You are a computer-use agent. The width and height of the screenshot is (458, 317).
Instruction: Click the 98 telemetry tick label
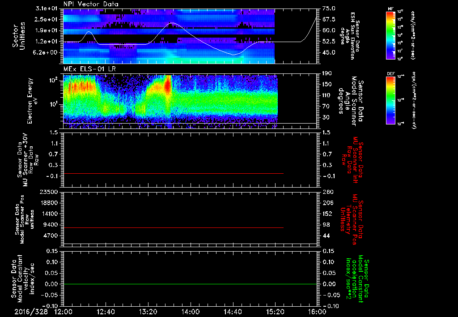tap(326, 225)
